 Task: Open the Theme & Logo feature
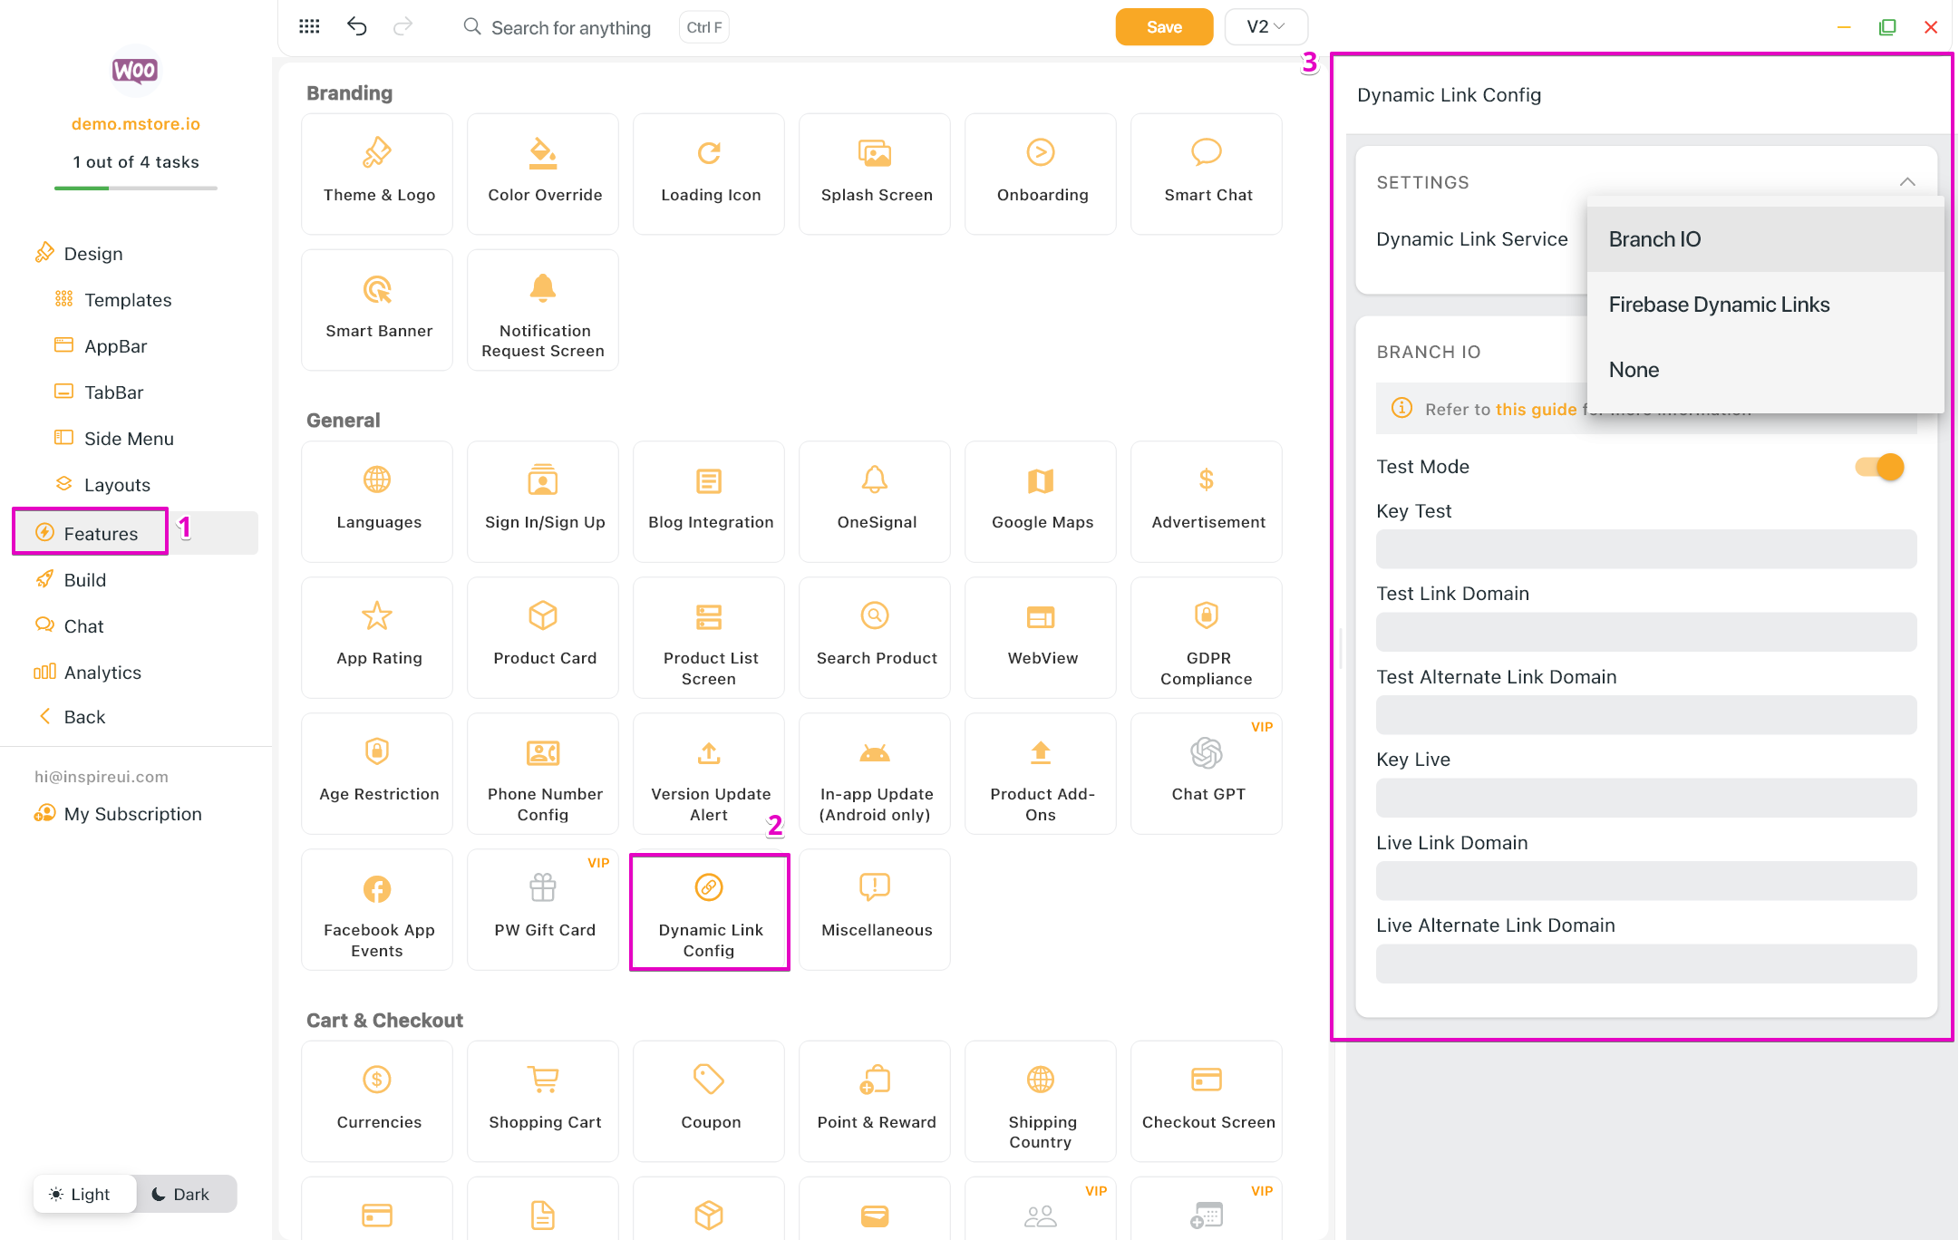coord(377,173)
